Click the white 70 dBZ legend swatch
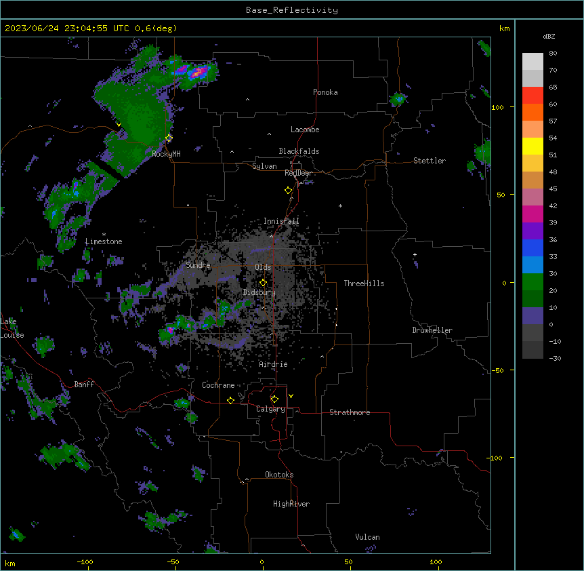Screen dimensions: 584x571 click(533, 62)
